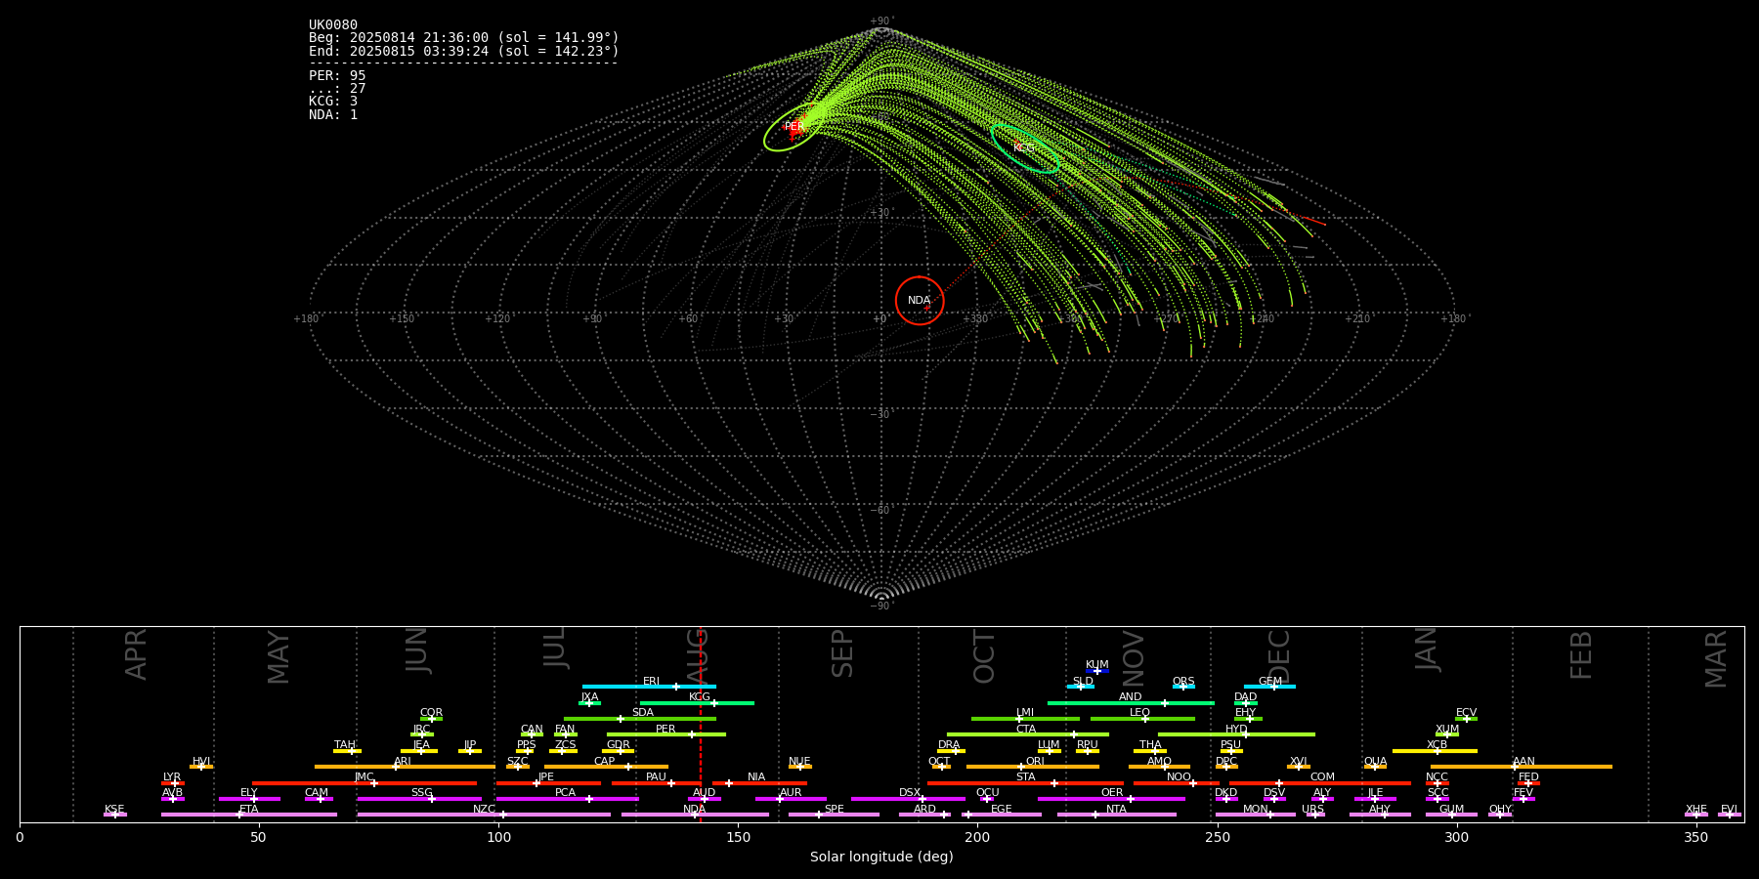Click the XHE pink shower bar
Viewport: 1759px width, 879px height.
coord(1696,815)
